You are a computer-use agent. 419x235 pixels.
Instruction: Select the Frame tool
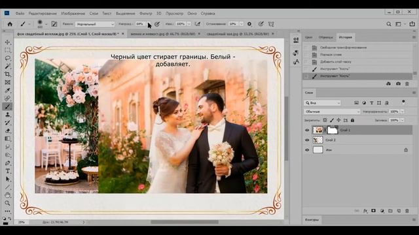pyautogui.click(x=7, y=82)
